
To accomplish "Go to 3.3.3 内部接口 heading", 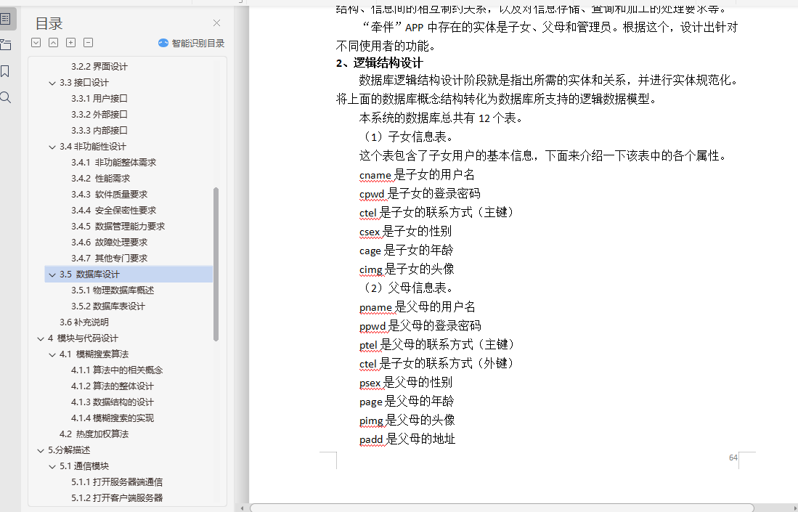I will click(99, 130).
